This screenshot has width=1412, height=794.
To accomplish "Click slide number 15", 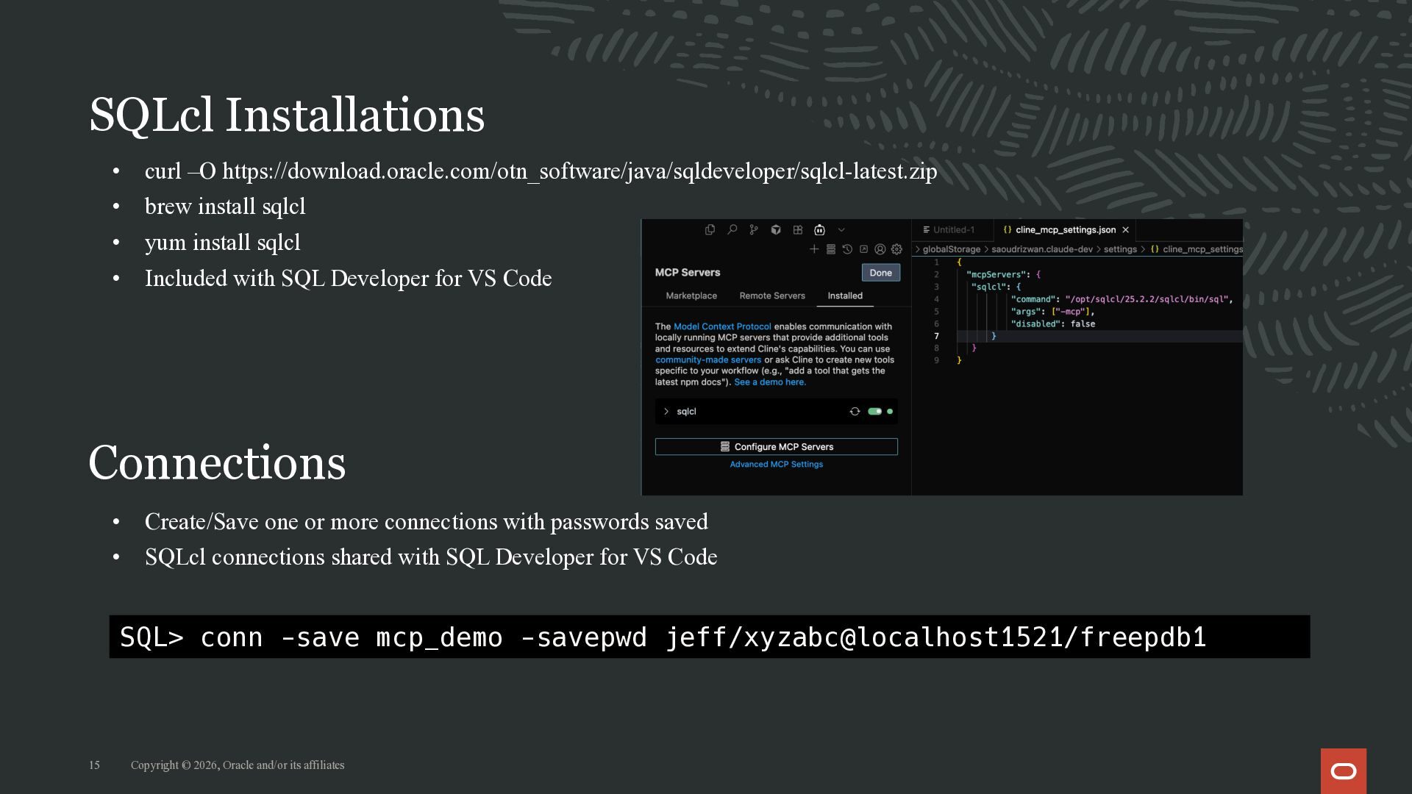I will (x=94, y=765).
